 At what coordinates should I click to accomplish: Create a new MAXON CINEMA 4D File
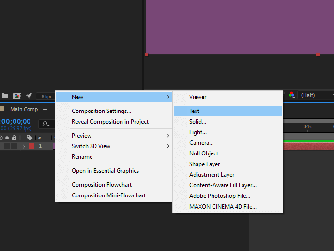[228, 207]
